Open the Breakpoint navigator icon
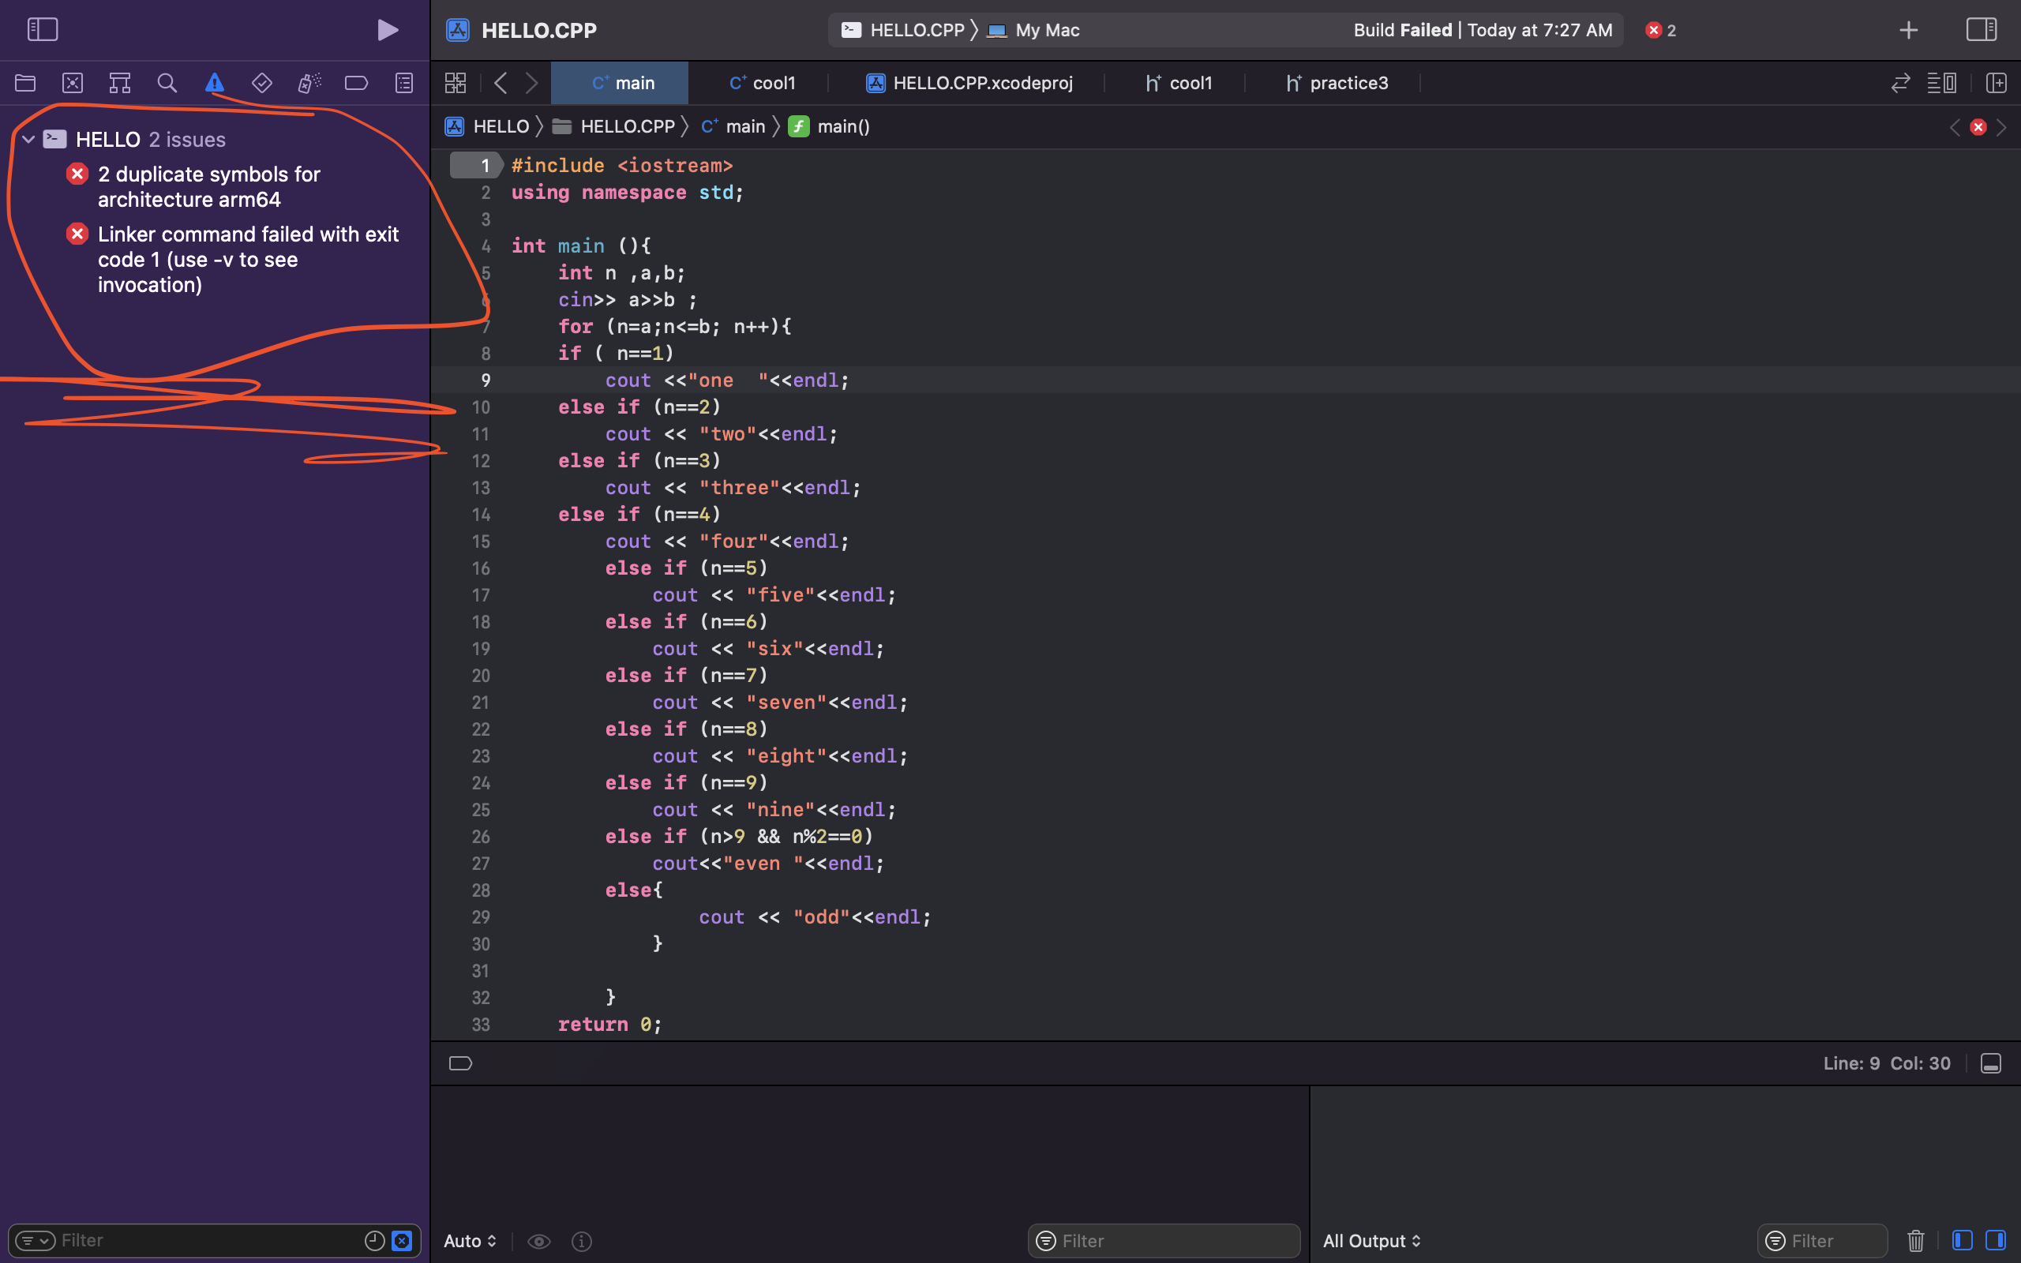This screenshot has height=1263, width=2021. (357, 83)
